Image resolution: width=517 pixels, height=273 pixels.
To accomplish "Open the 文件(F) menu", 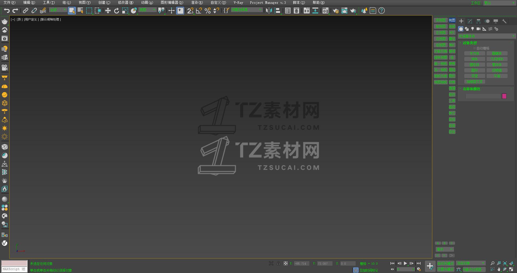I will [x=9, y=3].
